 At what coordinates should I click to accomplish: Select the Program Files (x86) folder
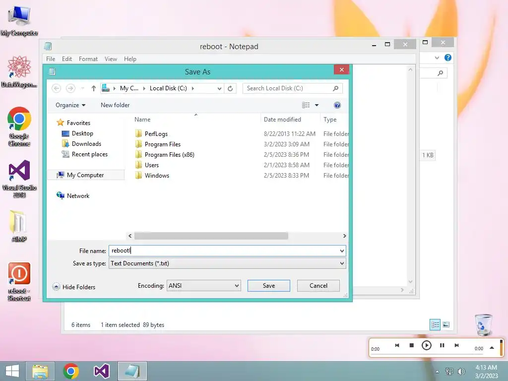170,155
